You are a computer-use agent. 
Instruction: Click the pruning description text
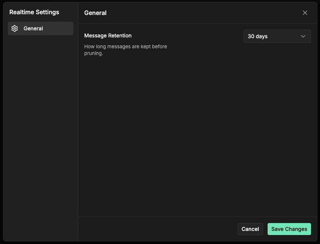coord(125,49)
